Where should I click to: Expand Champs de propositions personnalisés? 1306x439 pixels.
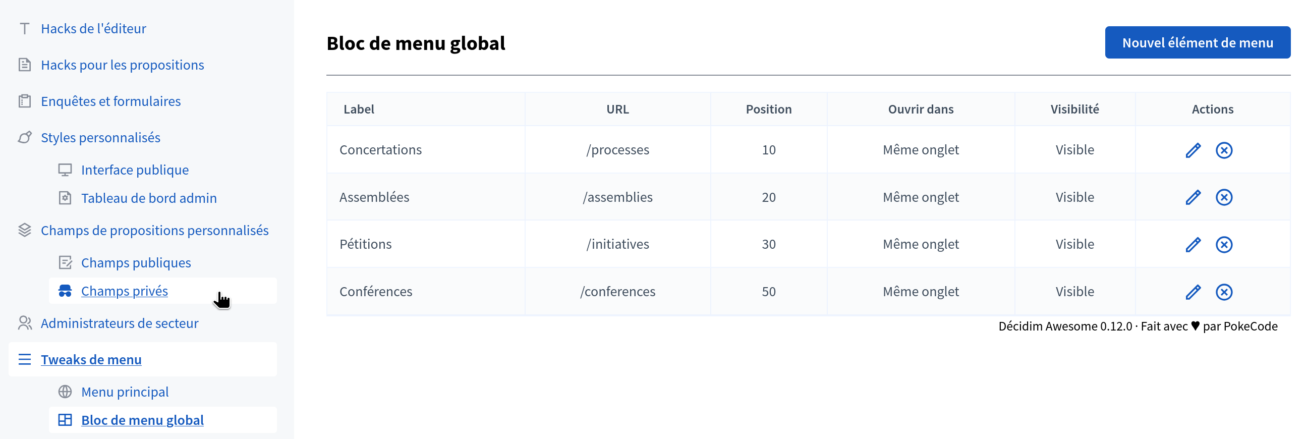pyautogui.click(x=154, y=231)
